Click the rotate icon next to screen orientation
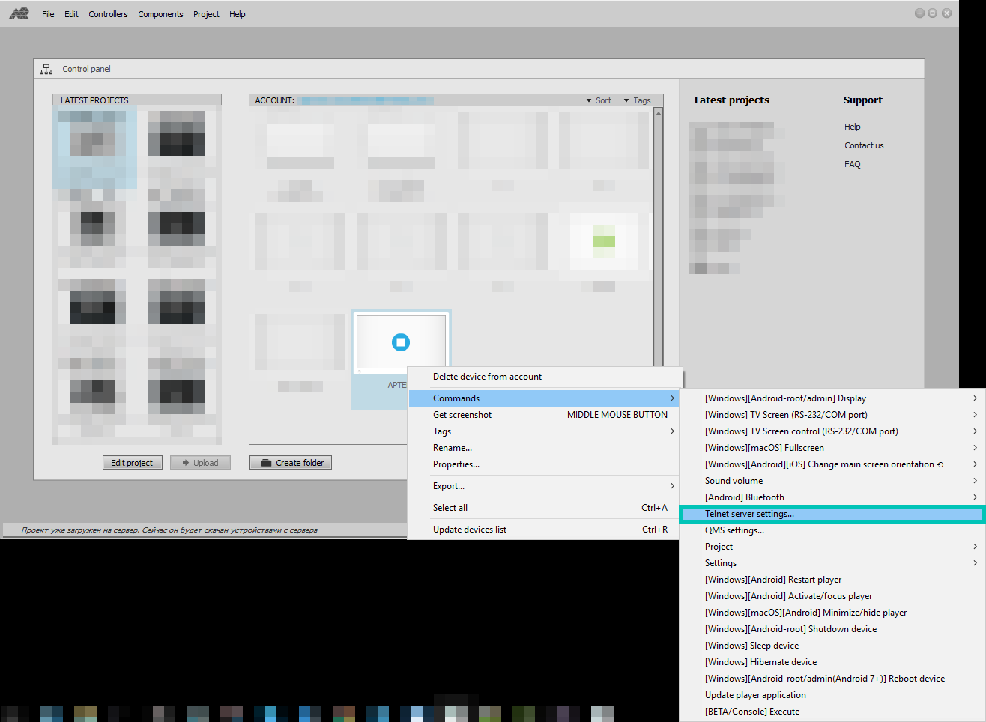 click(x=940, y=464)
